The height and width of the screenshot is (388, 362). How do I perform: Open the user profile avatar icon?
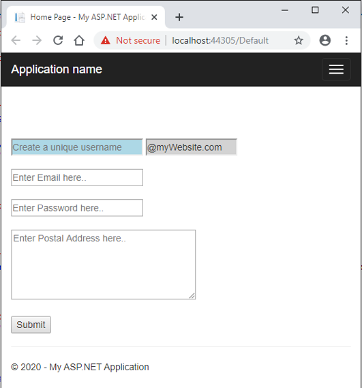325,40
